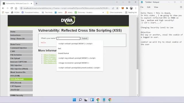The height and width of the screenshot is (103, 184).
Task: Open XSS (Stored) page
Action: click(x=21, y=83)
